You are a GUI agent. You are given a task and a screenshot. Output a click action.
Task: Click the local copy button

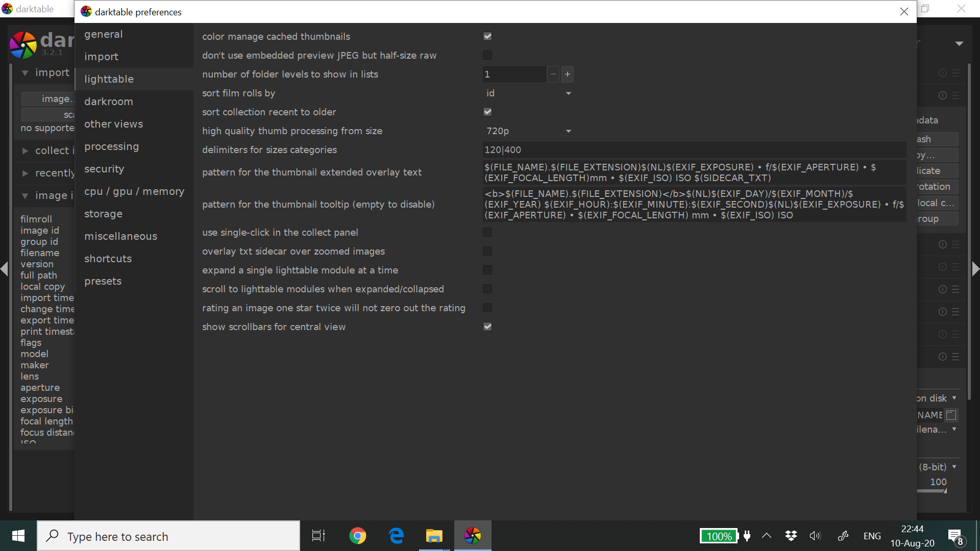coord(937,203)
